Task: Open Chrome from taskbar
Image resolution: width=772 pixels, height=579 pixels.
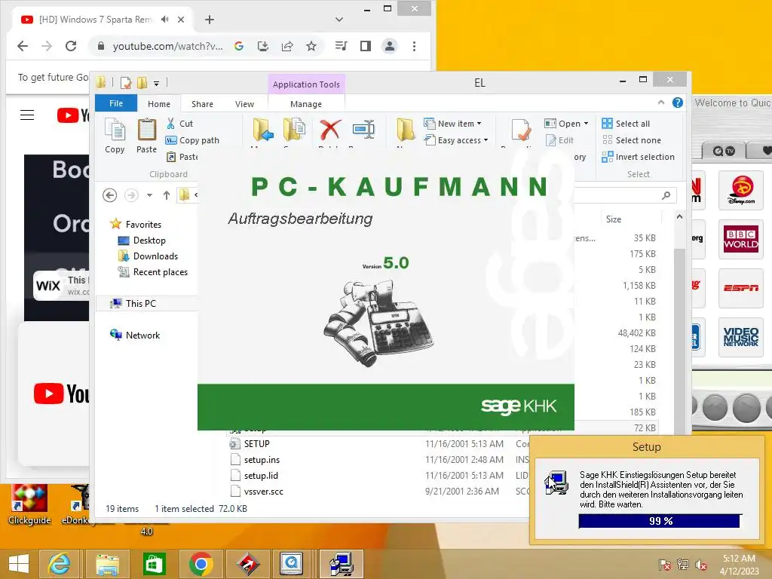Action: 201,564
